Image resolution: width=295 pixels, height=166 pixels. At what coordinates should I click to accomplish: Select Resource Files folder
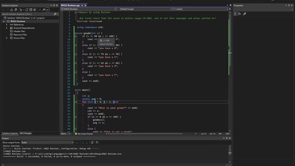pyautogui.click(x=20, y=35)
